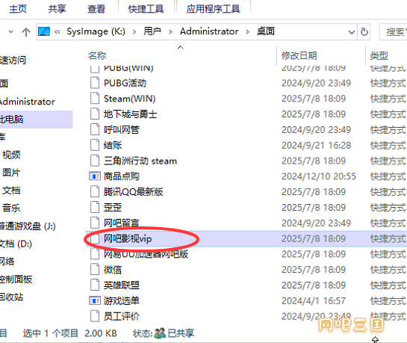This screenshot has height=343, width=407.
Task: Click into the search box
Action: pyautogui.click(x=394, y=32)
